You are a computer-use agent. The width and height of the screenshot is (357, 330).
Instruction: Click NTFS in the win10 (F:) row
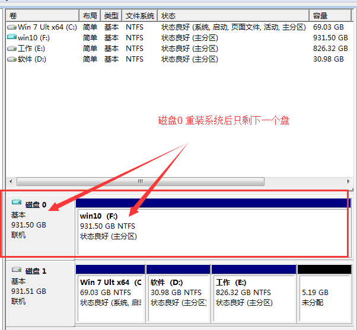pos(135,38)
